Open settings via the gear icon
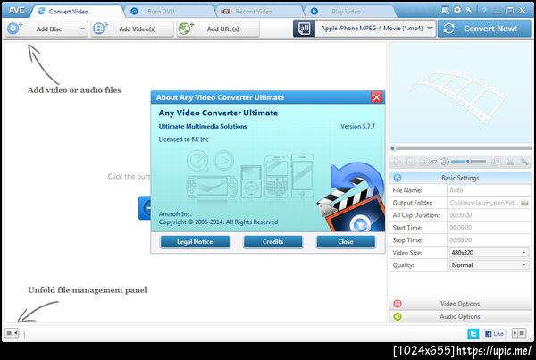 tap(457, 10)
